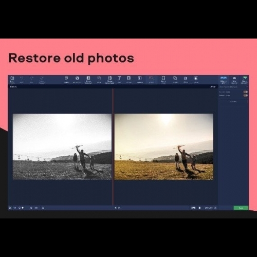This screenshot has width=257, height=257.
Task: Open the Browse Images tool
Action: 12,80
